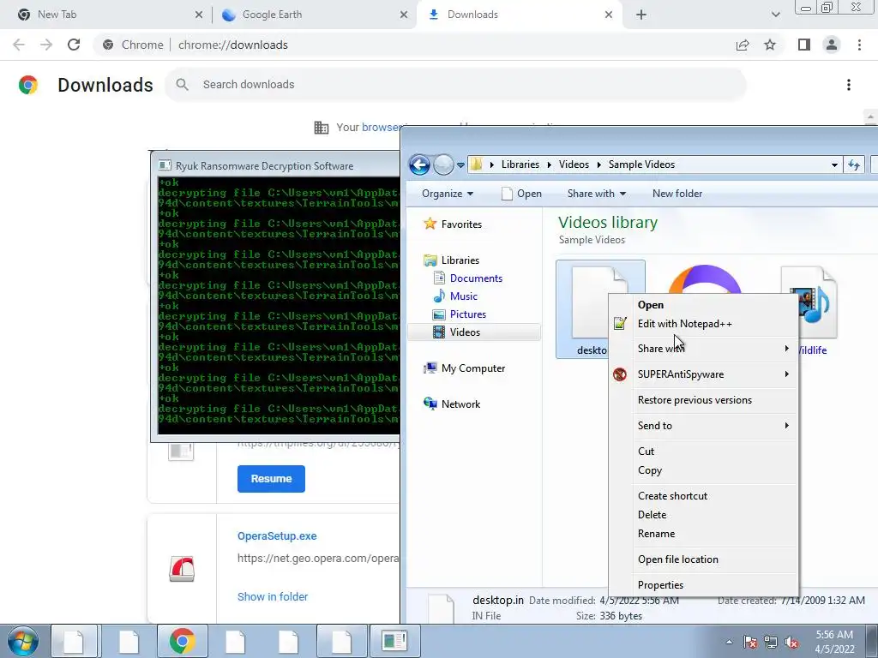Viewport: 878px width, 658px height.
Task: Click Videos in Explorer breadcrumb path
Action: click(574, 164)
